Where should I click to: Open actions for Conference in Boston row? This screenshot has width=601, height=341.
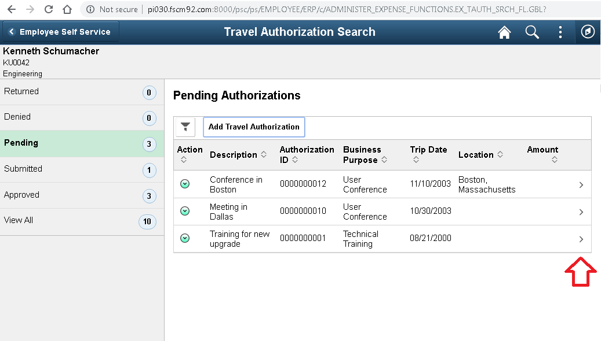[185, 184]
